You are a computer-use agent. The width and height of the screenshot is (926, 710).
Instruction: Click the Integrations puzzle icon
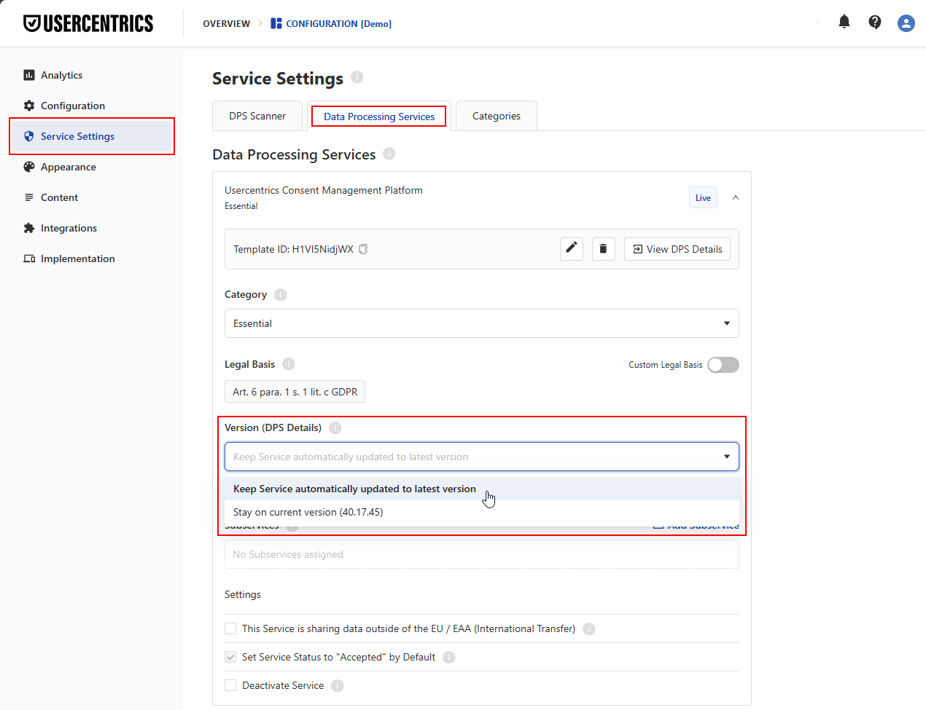pyautogui.click(x=29, y=228)
